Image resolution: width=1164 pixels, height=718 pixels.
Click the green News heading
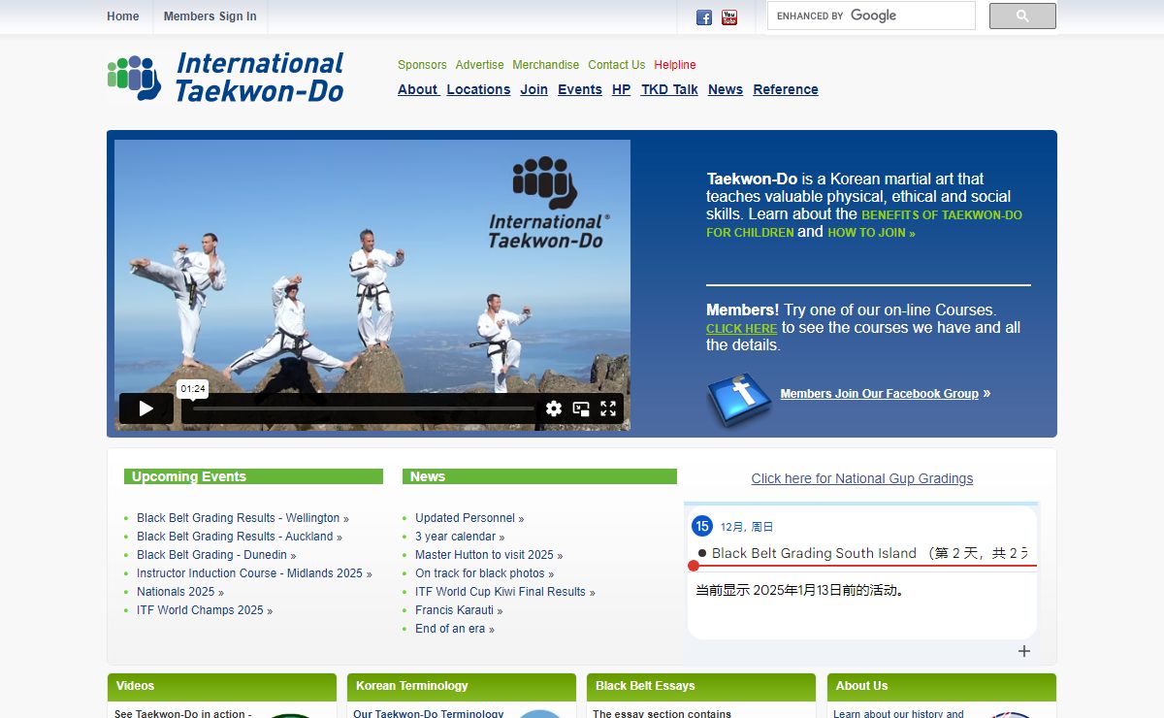(x=539, y=476)
